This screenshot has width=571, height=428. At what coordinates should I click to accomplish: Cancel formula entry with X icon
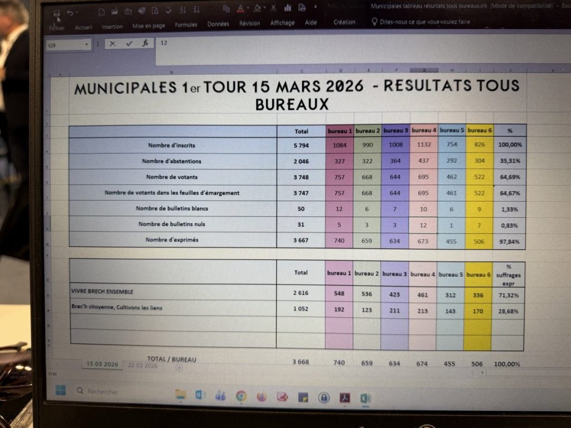click(x=112, y=43)
